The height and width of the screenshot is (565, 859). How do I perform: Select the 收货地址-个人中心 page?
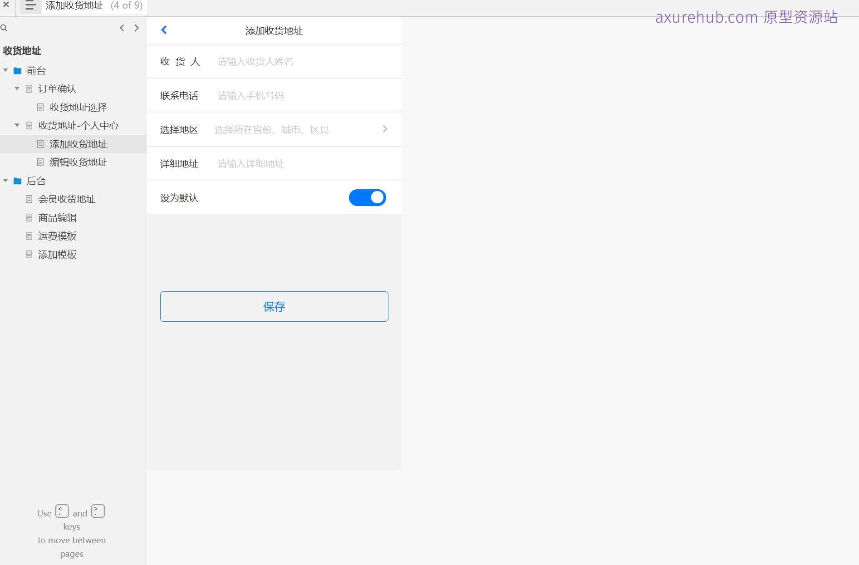78,125
